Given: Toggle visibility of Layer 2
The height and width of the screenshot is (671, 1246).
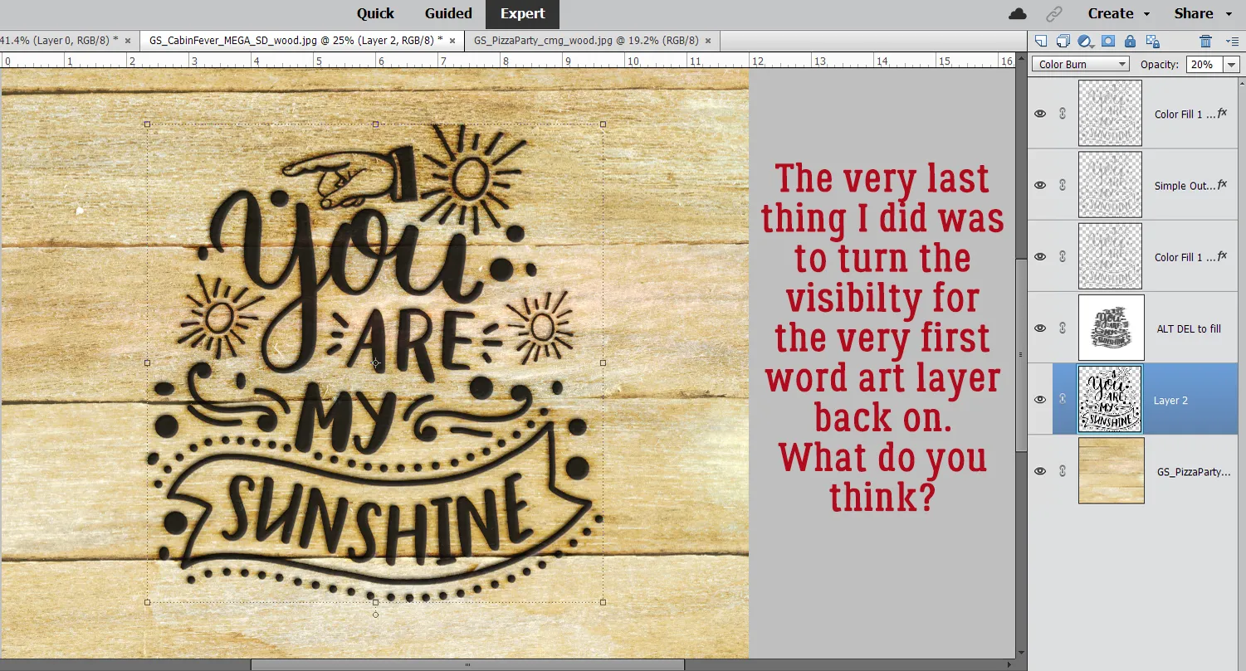Looking at the screenshot, I should tap(1040, 400).
